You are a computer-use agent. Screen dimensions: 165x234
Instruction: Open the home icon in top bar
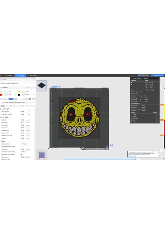pos(1,75)
